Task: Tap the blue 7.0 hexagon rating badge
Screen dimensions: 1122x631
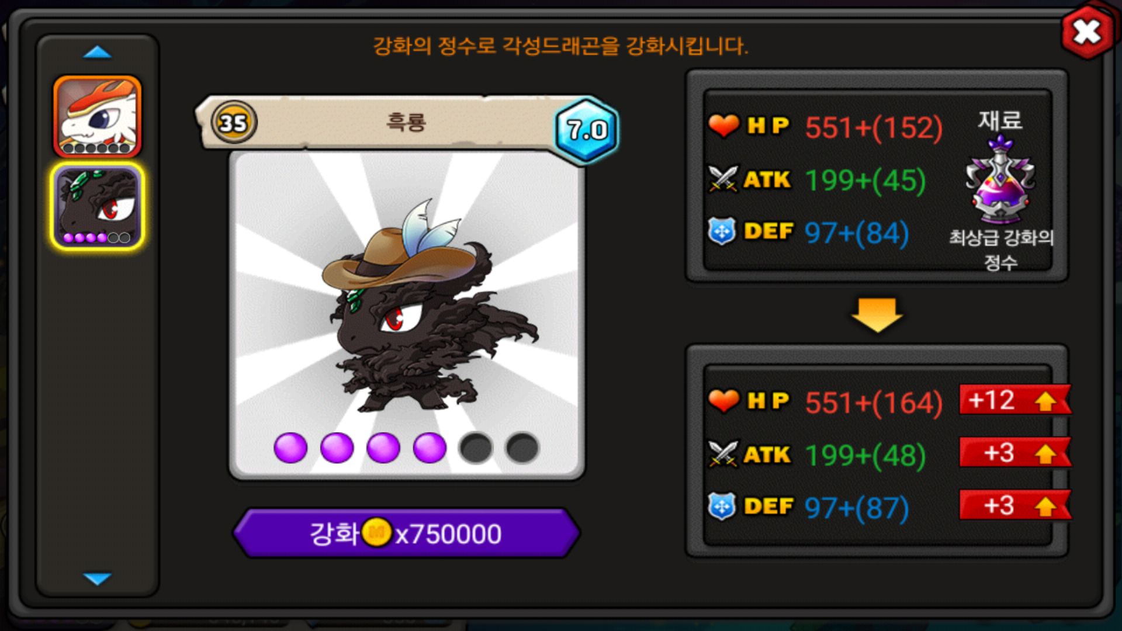Action: 587,130
